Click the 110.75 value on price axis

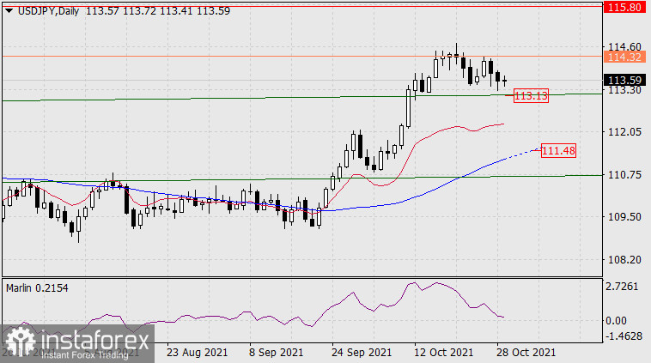[623, 174]
